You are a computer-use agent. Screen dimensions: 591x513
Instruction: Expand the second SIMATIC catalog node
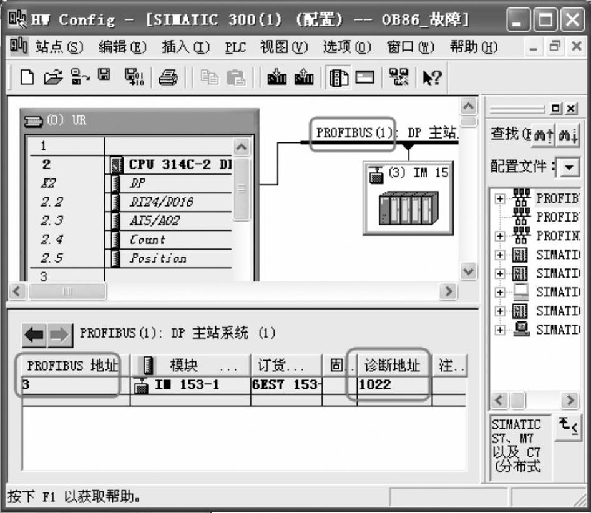pos(500,273)
